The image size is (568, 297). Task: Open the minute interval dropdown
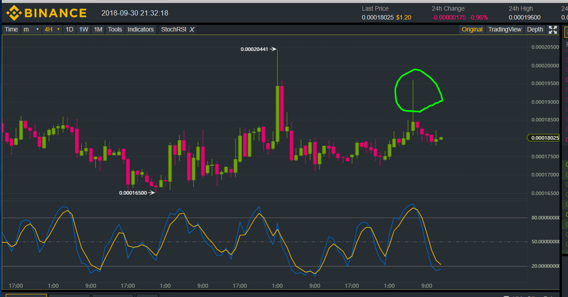(31, 30)
